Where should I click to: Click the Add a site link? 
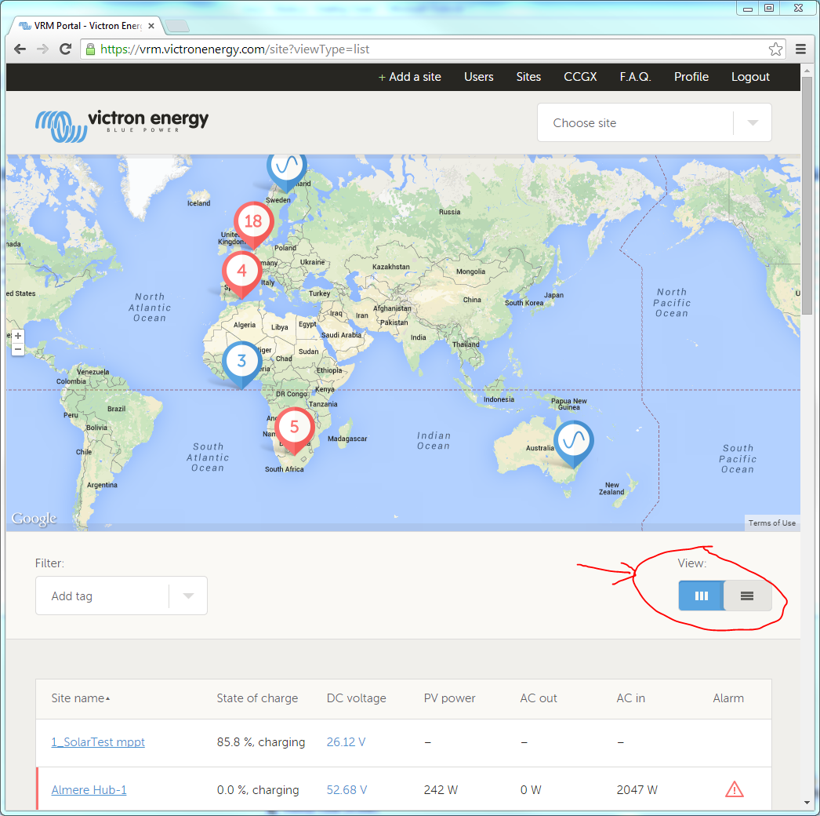point(409,77)
